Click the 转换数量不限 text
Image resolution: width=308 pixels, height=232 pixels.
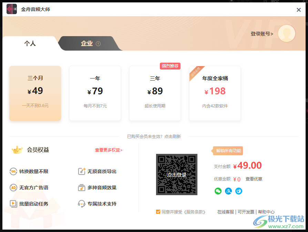(x=34, y=171)
